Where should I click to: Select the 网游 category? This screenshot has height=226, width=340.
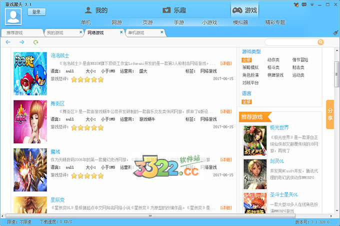tap(116, 22)
